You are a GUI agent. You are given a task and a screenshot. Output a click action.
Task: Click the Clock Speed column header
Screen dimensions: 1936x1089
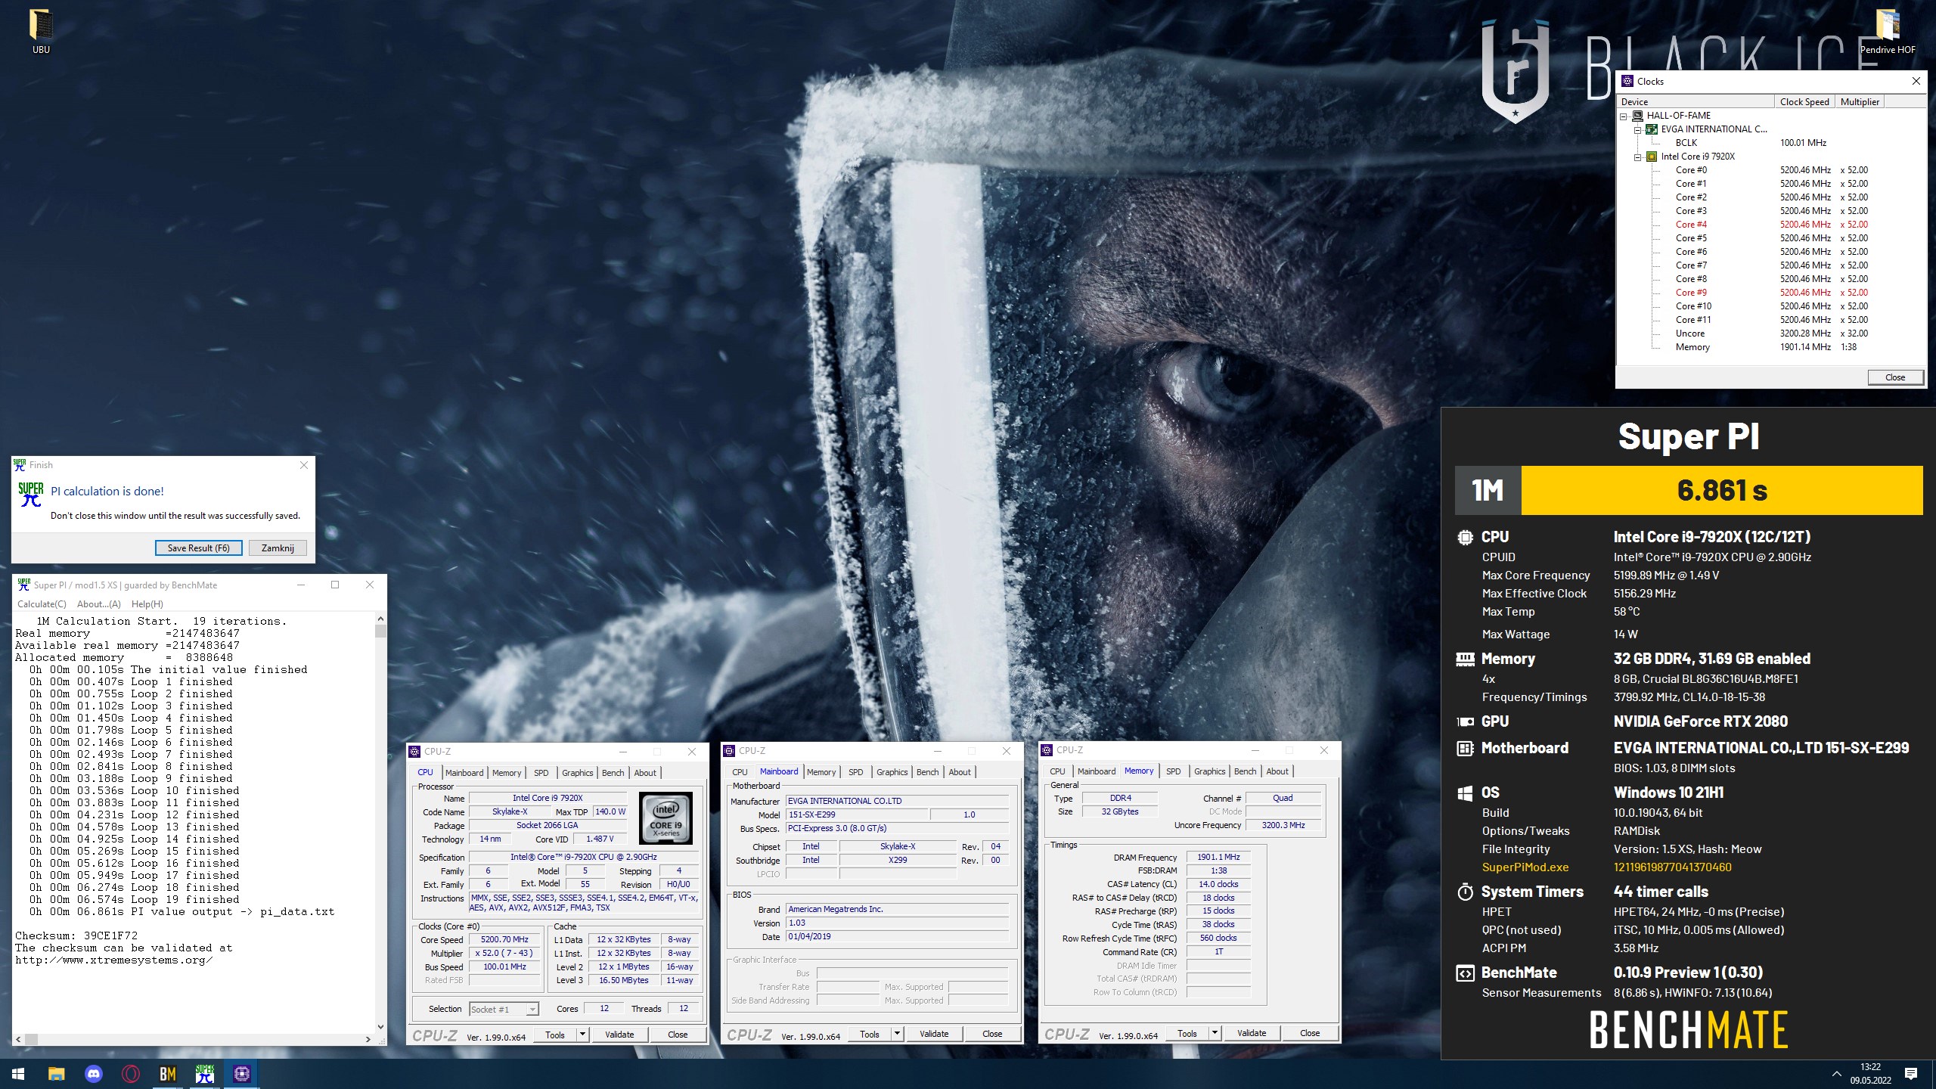coord(1804,102)
